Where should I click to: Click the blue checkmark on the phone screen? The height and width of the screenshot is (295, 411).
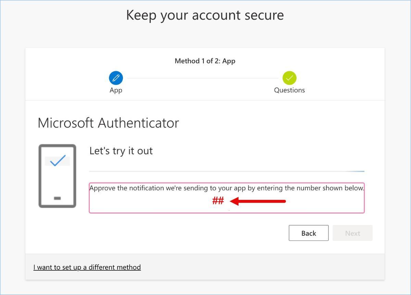pos(58,161)
